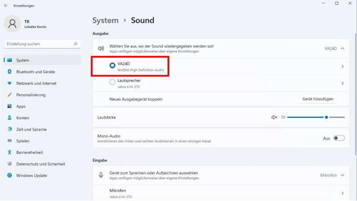
Task: Open Mikrofon device properties chevron
Action: (343, 193)
